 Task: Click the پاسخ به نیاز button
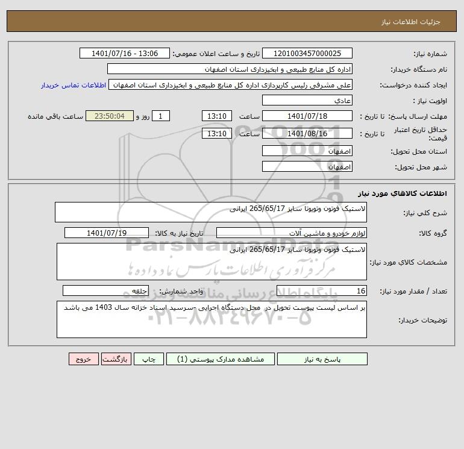click(322, 359)
